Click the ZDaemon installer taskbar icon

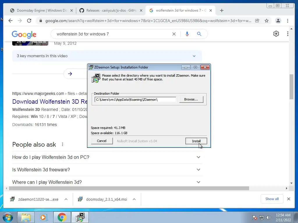pos(80,217)
